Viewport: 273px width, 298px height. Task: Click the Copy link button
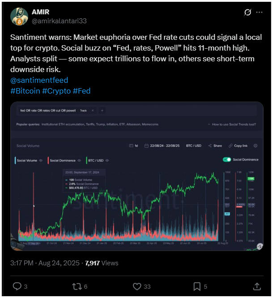238,146
